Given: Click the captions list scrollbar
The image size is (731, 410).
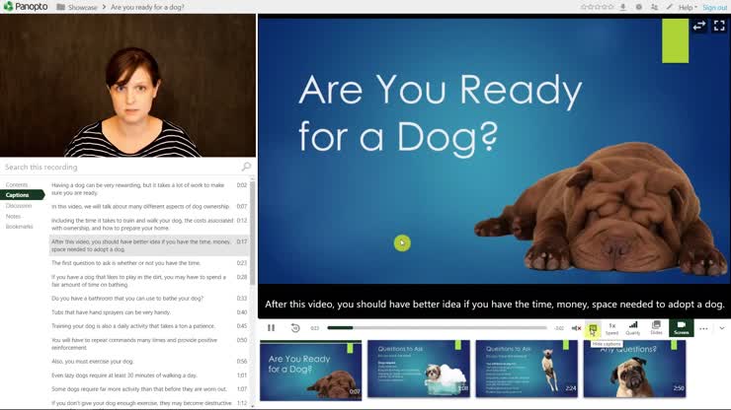Looking at the screenshot, I should (x=252, y=233).
